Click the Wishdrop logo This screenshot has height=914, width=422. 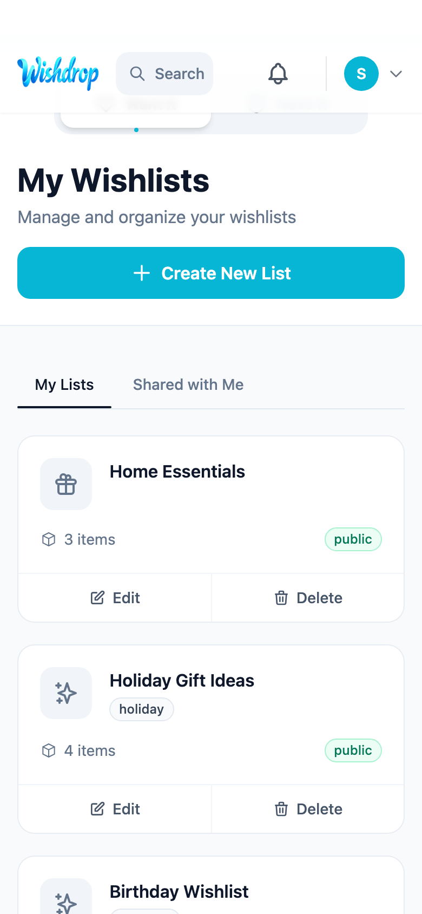coord(58,74)
